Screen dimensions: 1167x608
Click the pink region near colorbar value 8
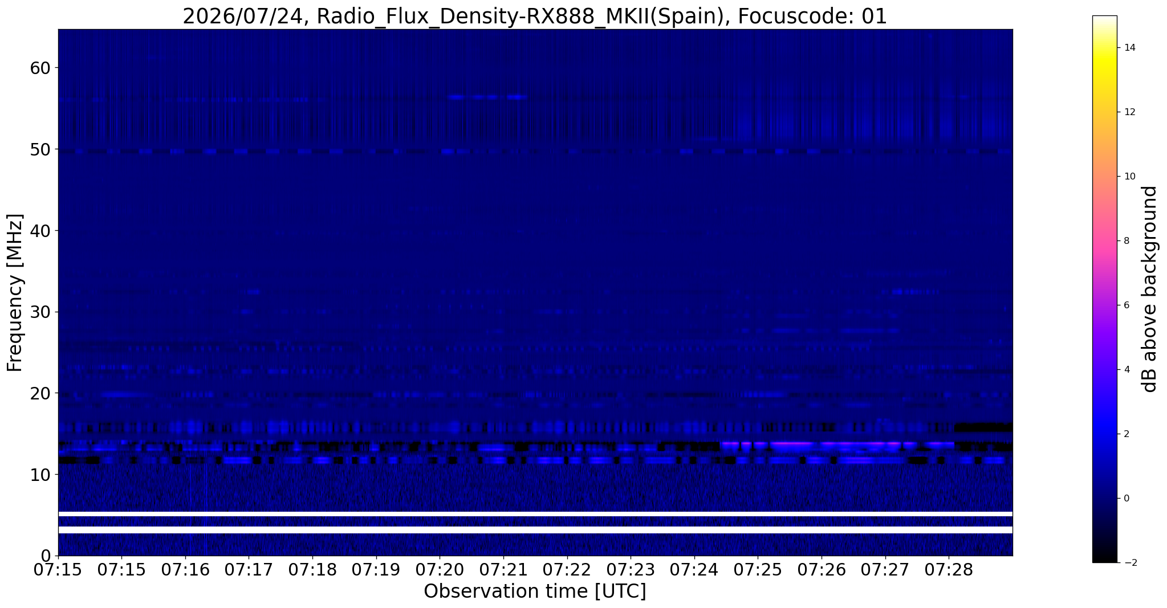click(x=1104, y=240)
